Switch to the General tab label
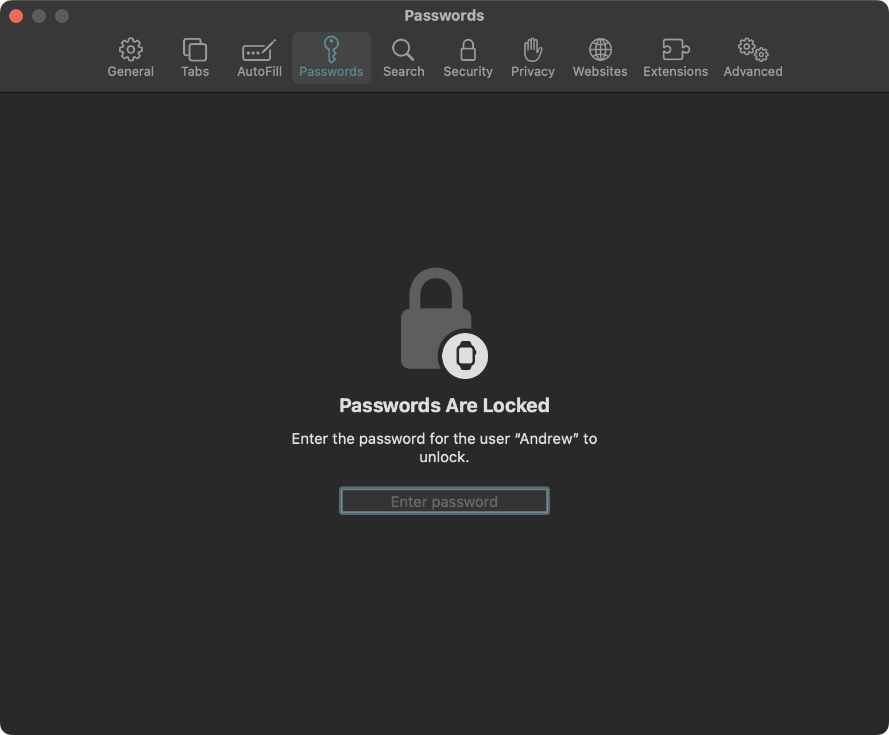889x735 pixels. 131,71
